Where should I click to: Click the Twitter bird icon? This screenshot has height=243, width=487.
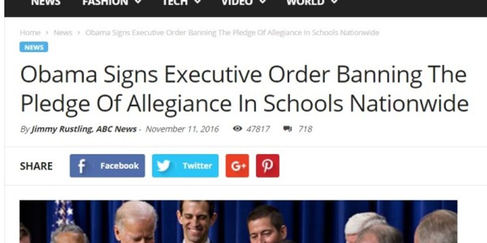click(x=163, y=166)
